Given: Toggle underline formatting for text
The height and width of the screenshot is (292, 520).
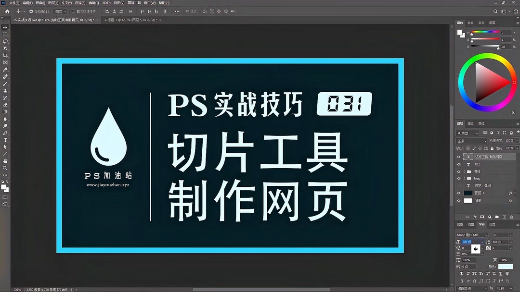Looking at the screenshot, I should (x=501, y=273).
